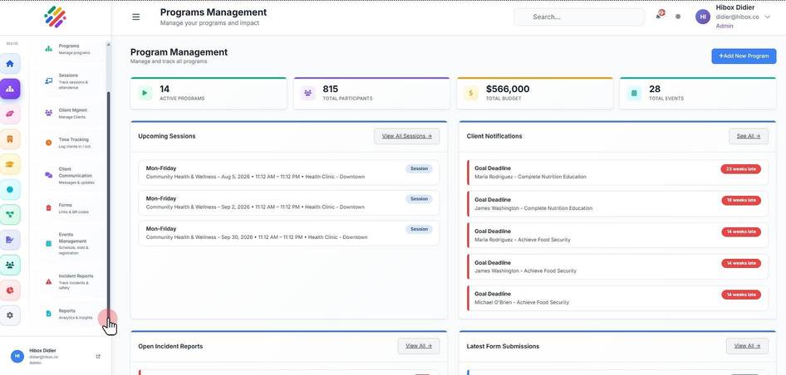Click the $566,000 Total Budget value
Screen dimensions: 786x375
[x=508, y=89]
